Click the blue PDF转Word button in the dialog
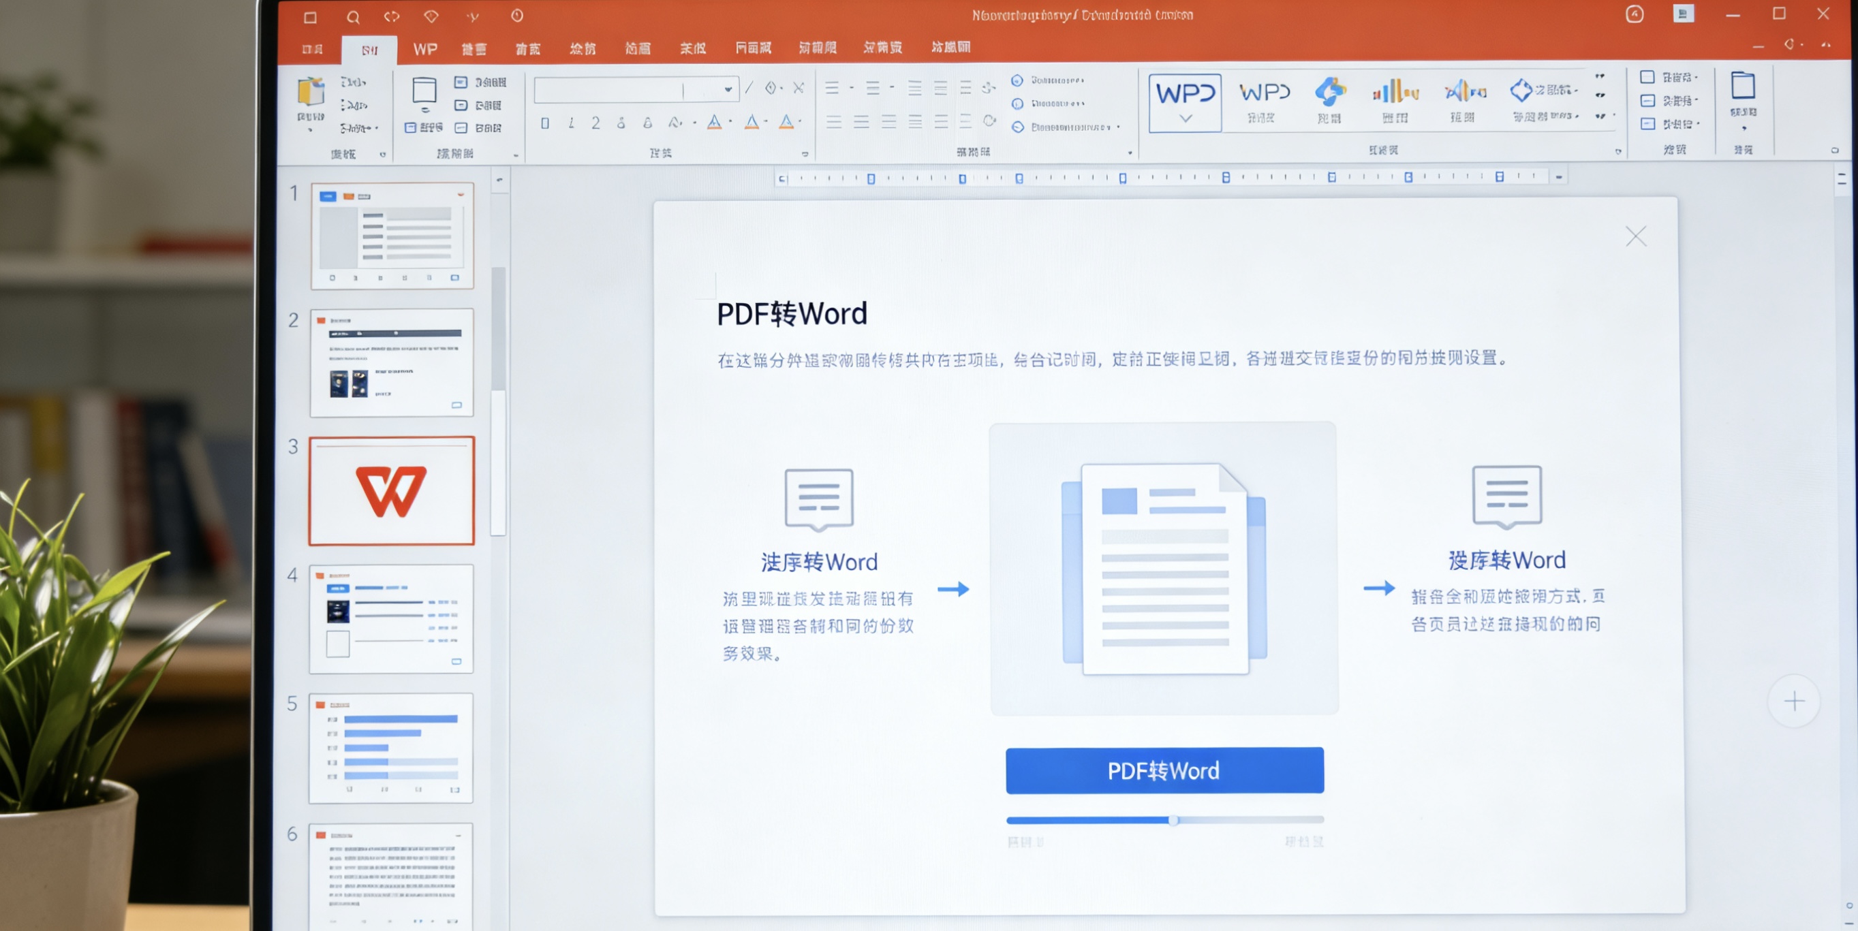The width and height of the screenshot is (1858, 931). (x=1164, y=770)
